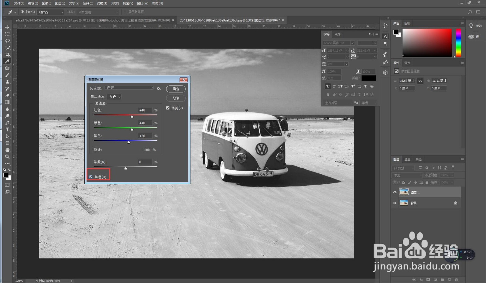
Task: Open the 3D panel cube icon
Action: pyautogui.click(x=385, y=73)
